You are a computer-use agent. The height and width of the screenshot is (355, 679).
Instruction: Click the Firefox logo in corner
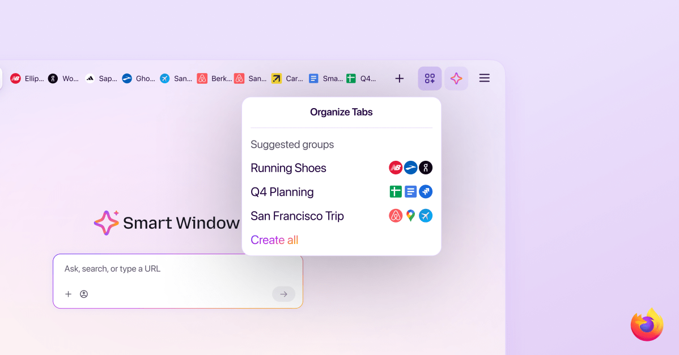pyautogui.click(x=647, y=325)
